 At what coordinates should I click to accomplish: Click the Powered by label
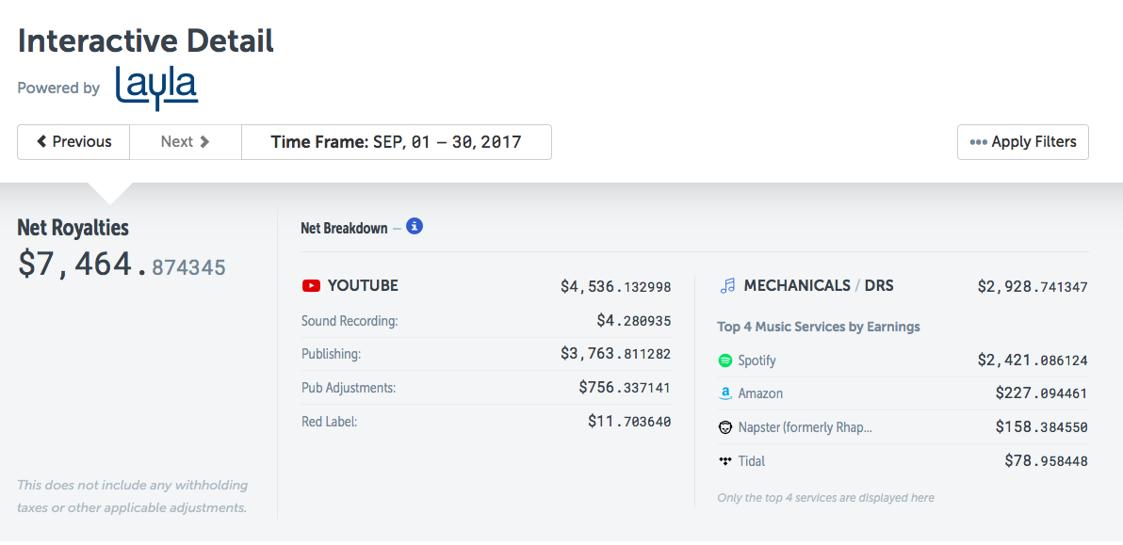tap(58, 88)
